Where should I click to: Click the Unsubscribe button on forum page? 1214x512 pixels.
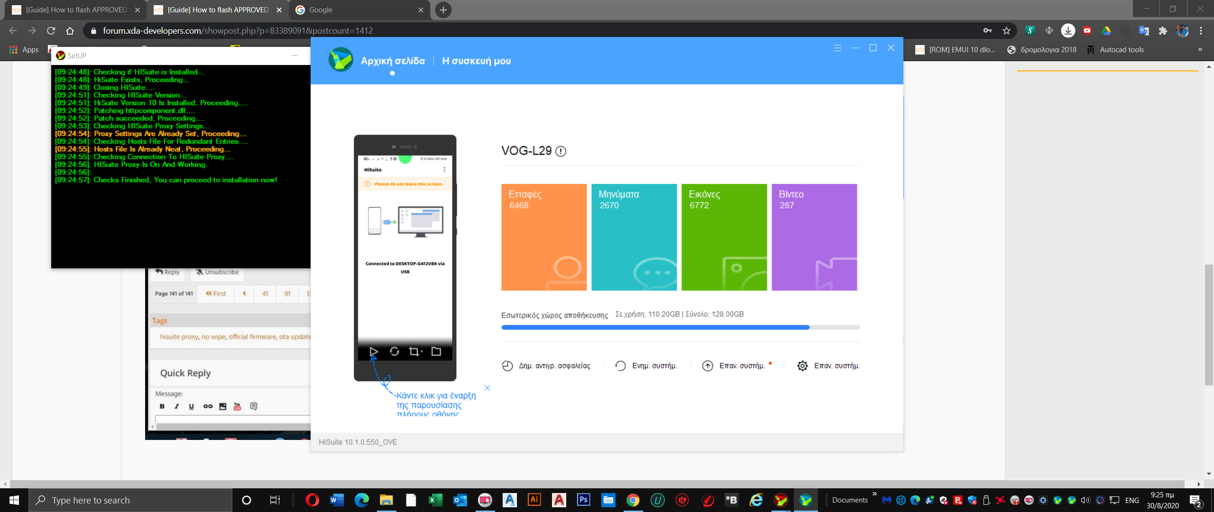[x=217, y=272]
